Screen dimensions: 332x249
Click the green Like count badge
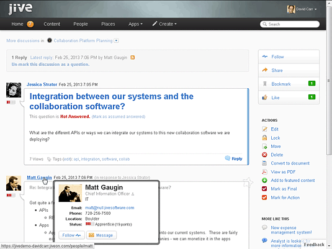point(312,97)
